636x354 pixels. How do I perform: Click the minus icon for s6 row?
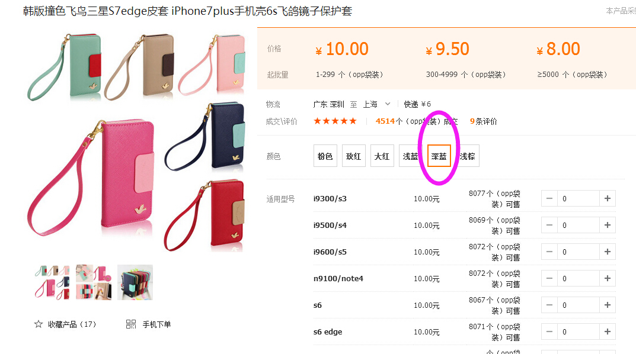[x=549, y=305]
